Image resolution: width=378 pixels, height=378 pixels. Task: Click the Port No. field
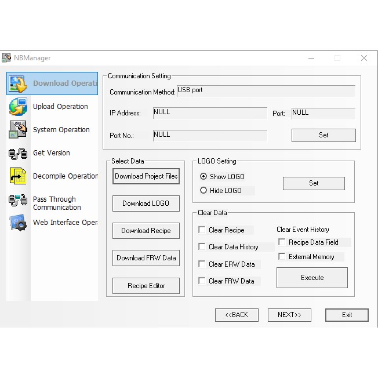[210, 136]
